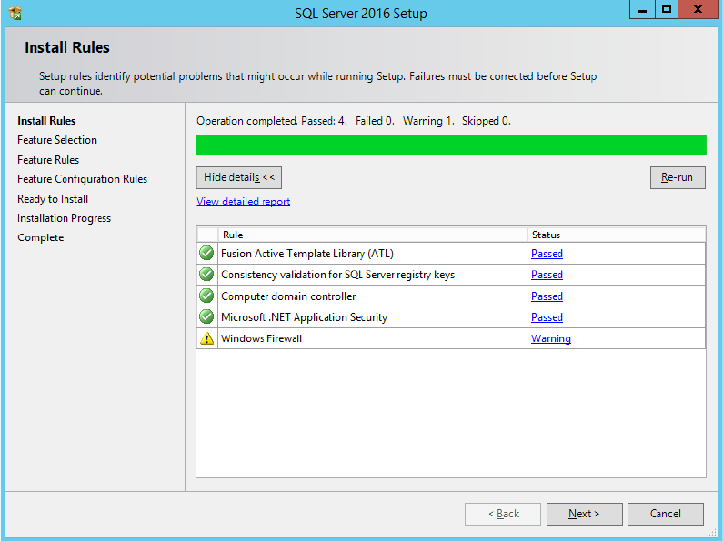Click the Computer domain controller rule text

pos(288,296)
